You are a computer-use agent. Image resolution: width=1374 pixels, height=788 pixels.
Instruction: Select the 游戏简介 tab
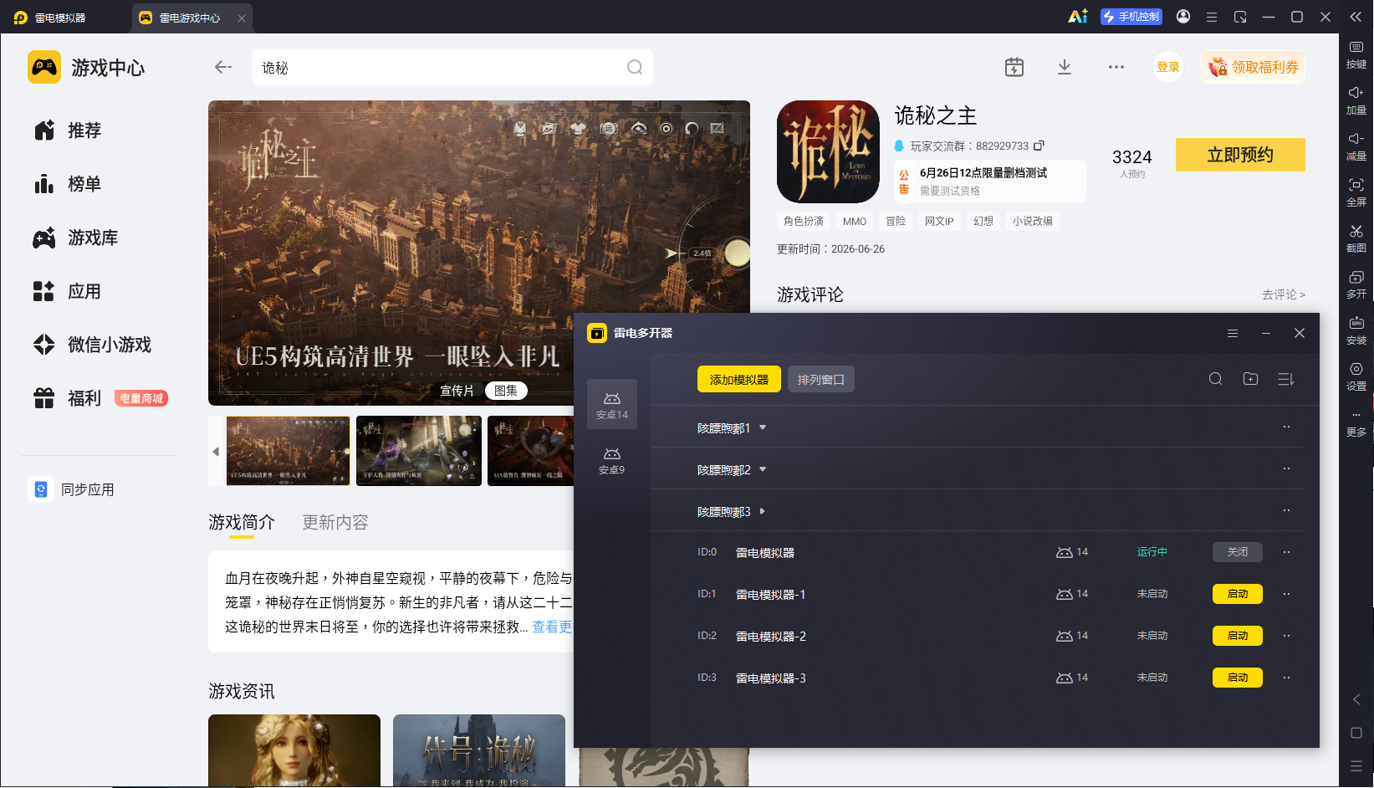point(242,522)
